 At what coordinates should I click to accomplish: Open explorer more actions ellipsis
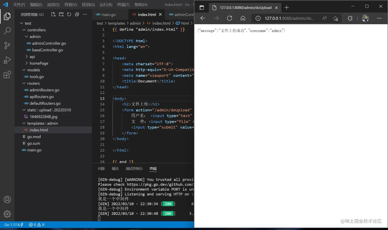(x=85, y=14)
